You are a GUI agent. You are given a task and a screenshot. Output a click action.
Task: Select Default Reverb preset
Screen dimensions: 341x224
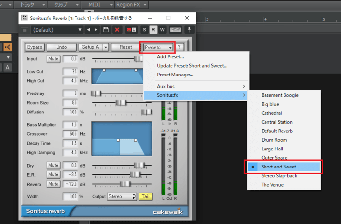pyautogui.click(x=284, y=131)
